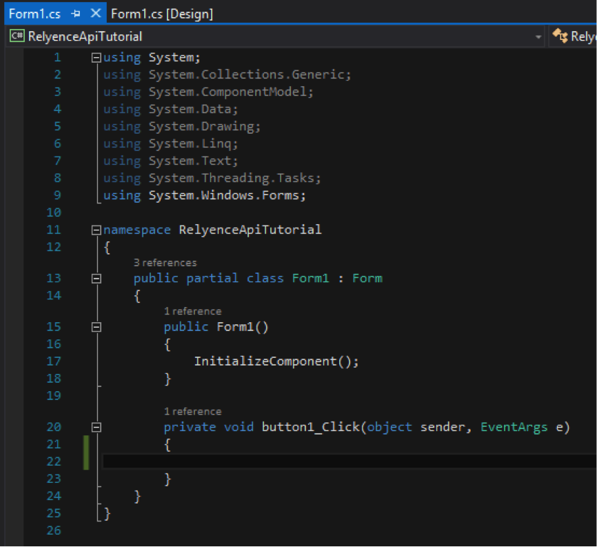
Task: Switch to the Form1.cs [Design] tab
Action: (161, 14)
